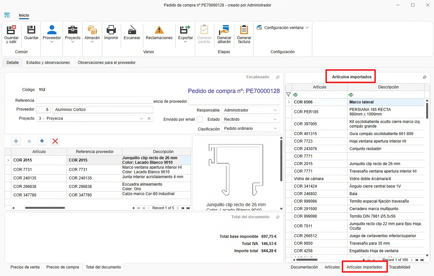Click the order lines horizontal scrollbar
Screen dimensions: 434x276
45,208
